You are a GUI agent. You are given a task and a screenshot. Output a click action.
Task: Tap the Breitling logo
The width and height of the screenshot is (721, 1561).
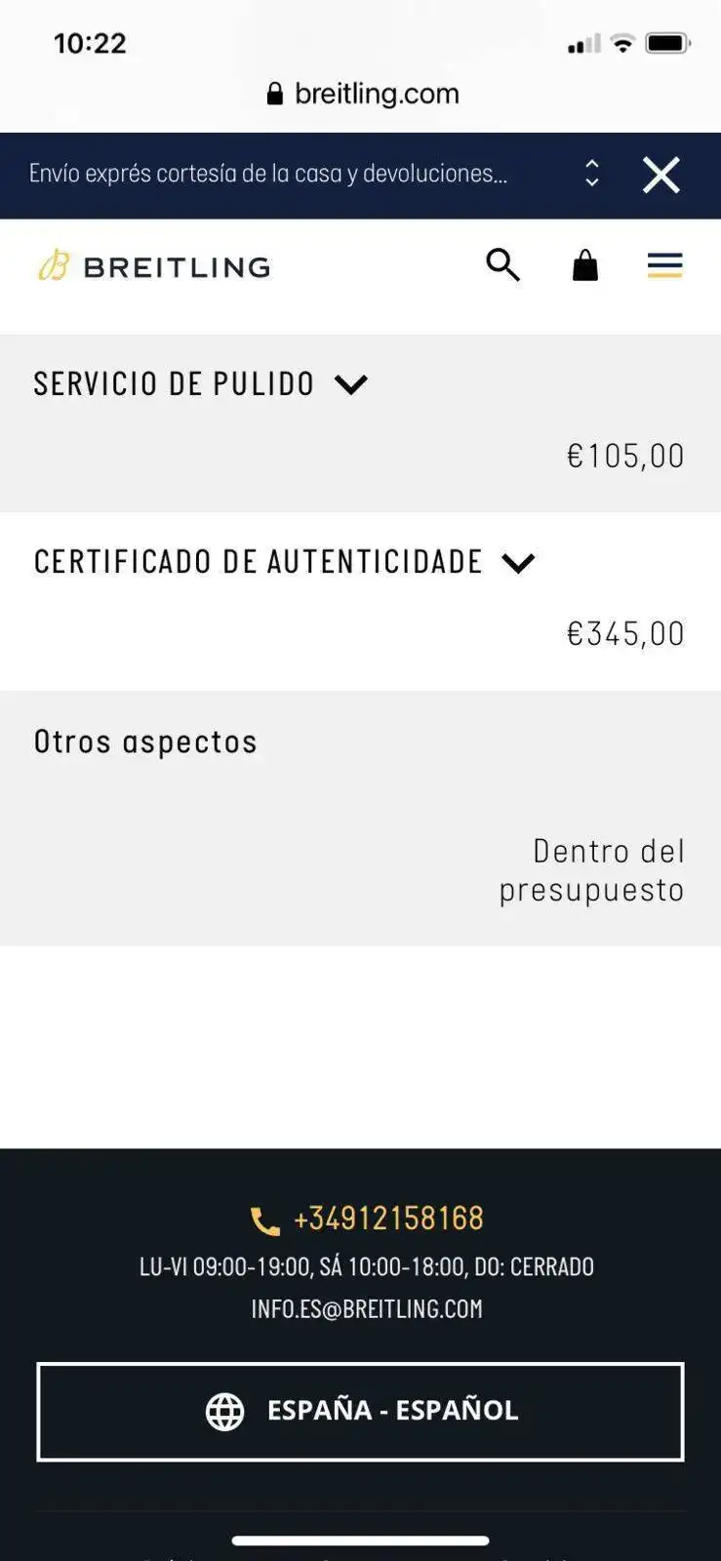154,266
